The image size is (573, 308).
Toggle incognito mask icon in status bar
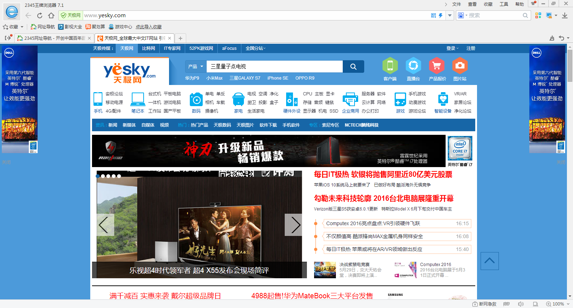pyautogui.click(x=506, y=304)
